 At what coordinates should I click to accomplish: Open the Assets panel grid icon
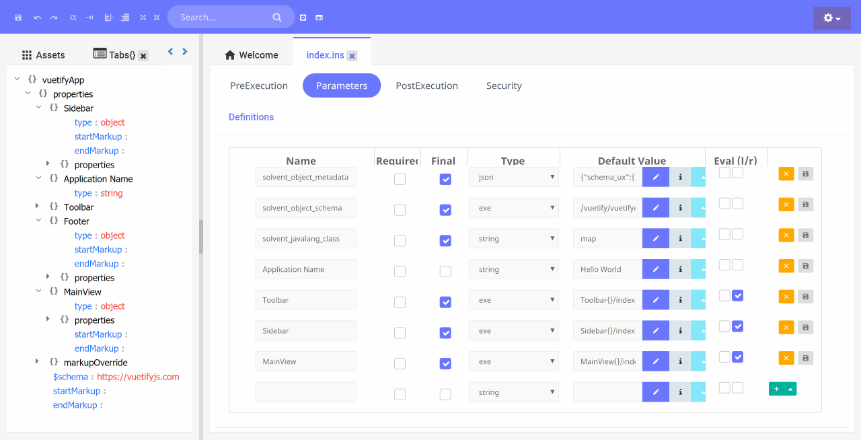[x=26, y=54]
